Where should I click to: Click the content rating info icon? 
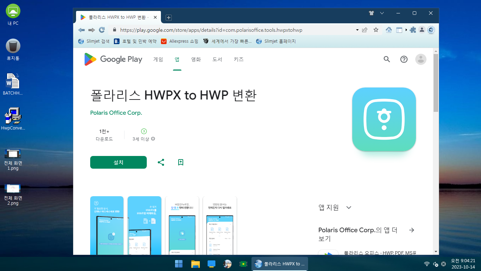point(153,139)
